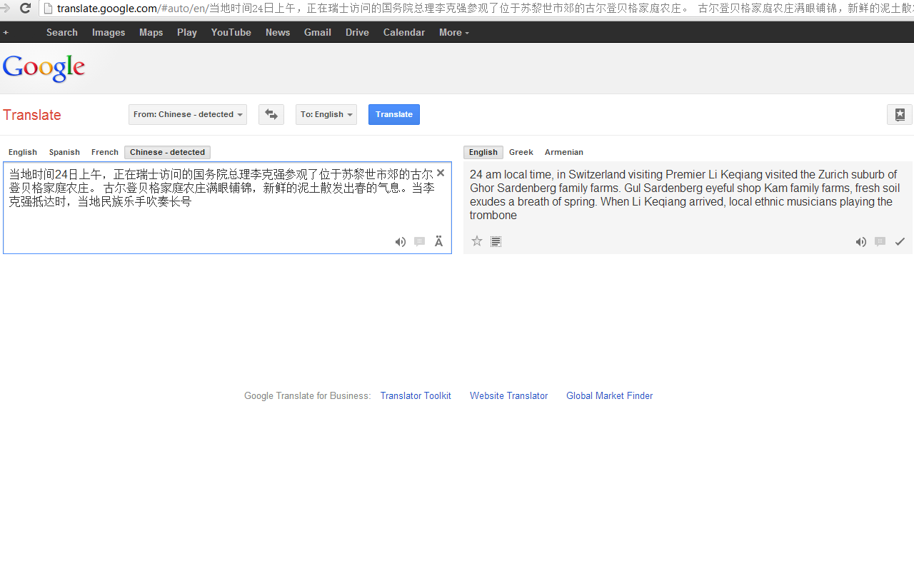Viewport: 914px width, 571px height.
Task: Expand the More menu in top bar
Action: (454, 32)
